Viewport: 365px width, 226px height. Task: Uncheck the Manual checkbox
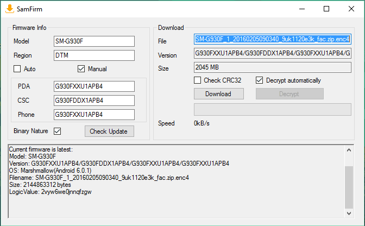pos(81,69)
